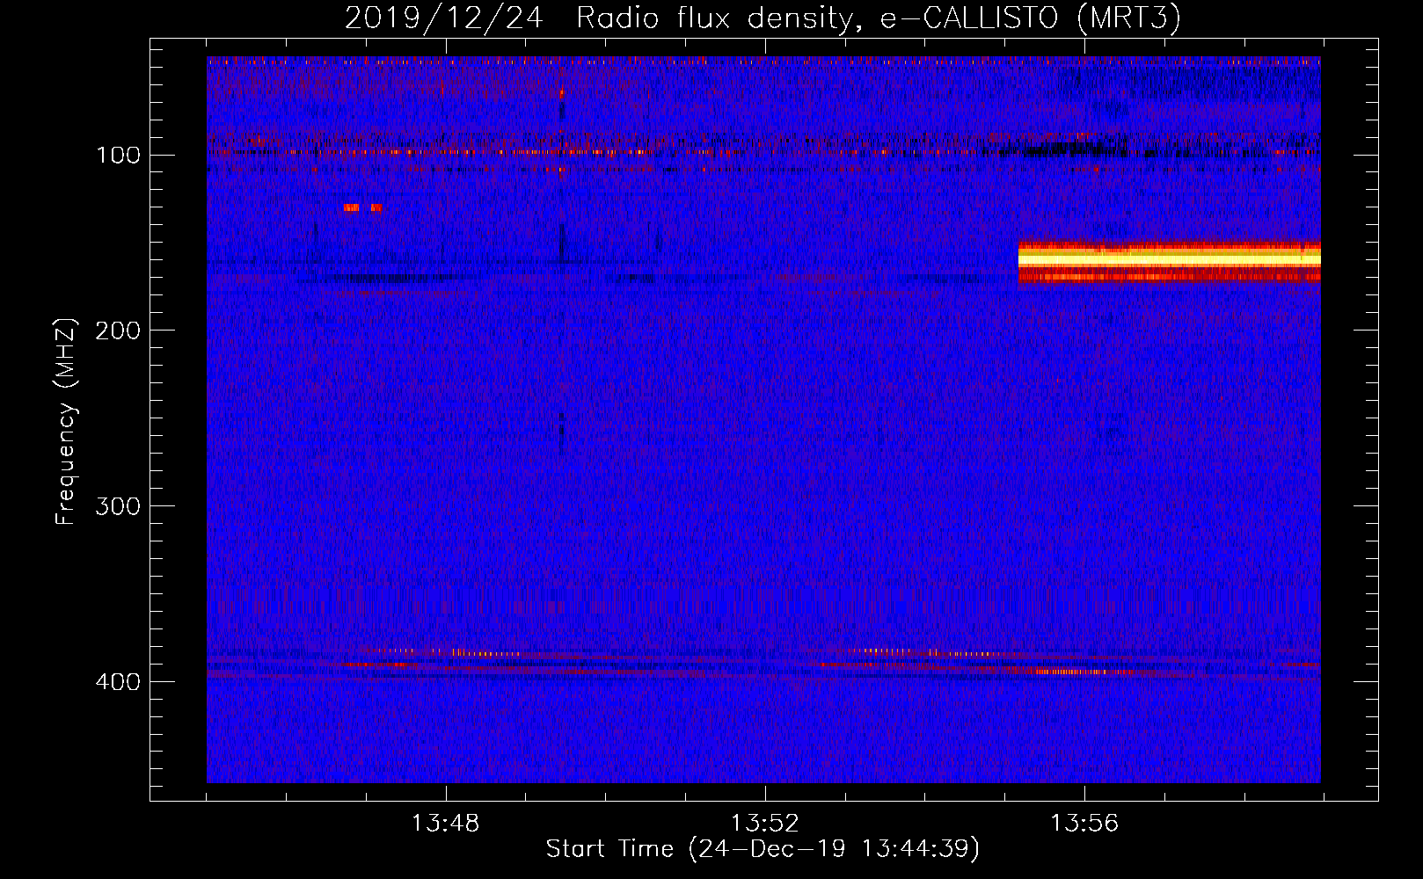The width and height of the screenshot is (1423, 879).
Task: Click the 13:48 time tick label
Action: (445, 824)
